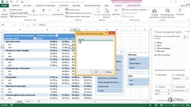Image resolution: width=191 pixels, height=107 pixels.
Task: Click Отмена in the timeline dialog
Action: 108,72
